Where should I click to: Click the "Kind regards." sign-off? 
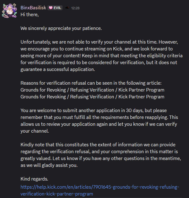pos(34,179)
